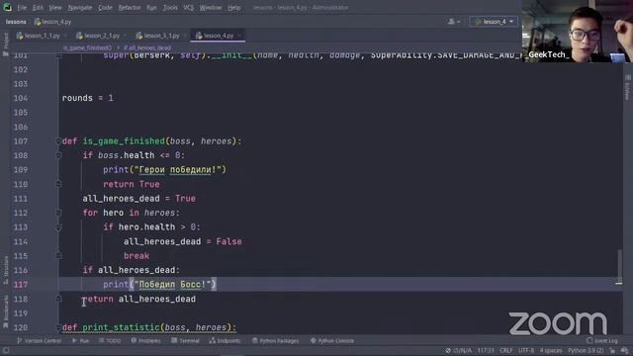This screenshot has width=633, height=356.
Task: Open the View menu
Action: click(x=55, y=7)
